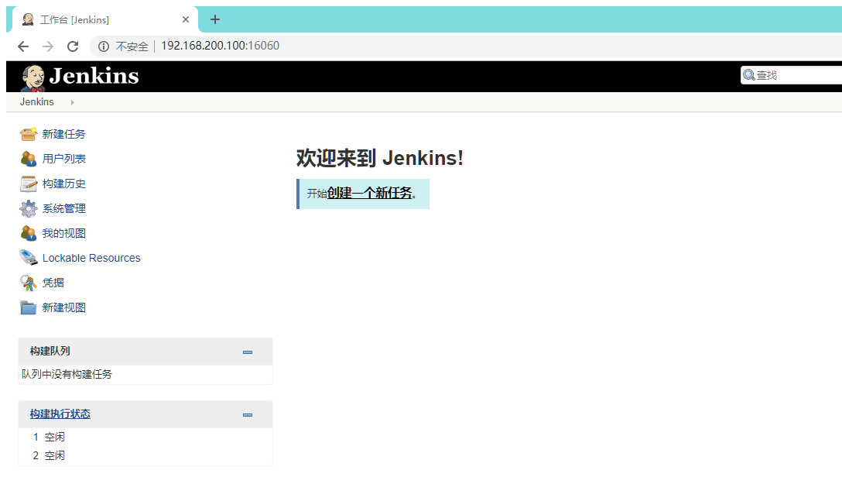The image size is (842, 477).
Task: Collapse the 构建队列 build queue panel
Action: tap(248, 352)
